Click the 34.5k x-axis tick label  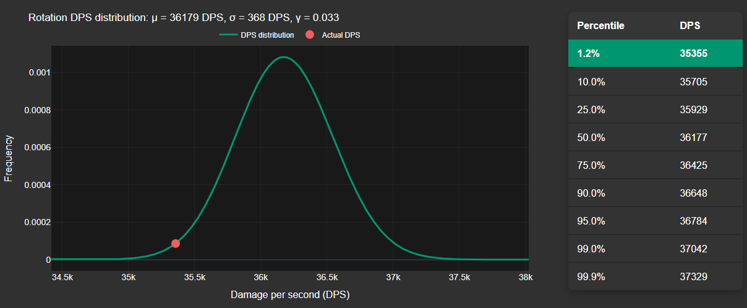(62, 278)
